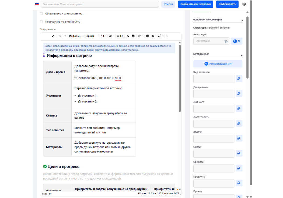This screenshot has height=198, width=283.
Task: Click search icon next to «Для кого»
Action: [x=239, y=109]
